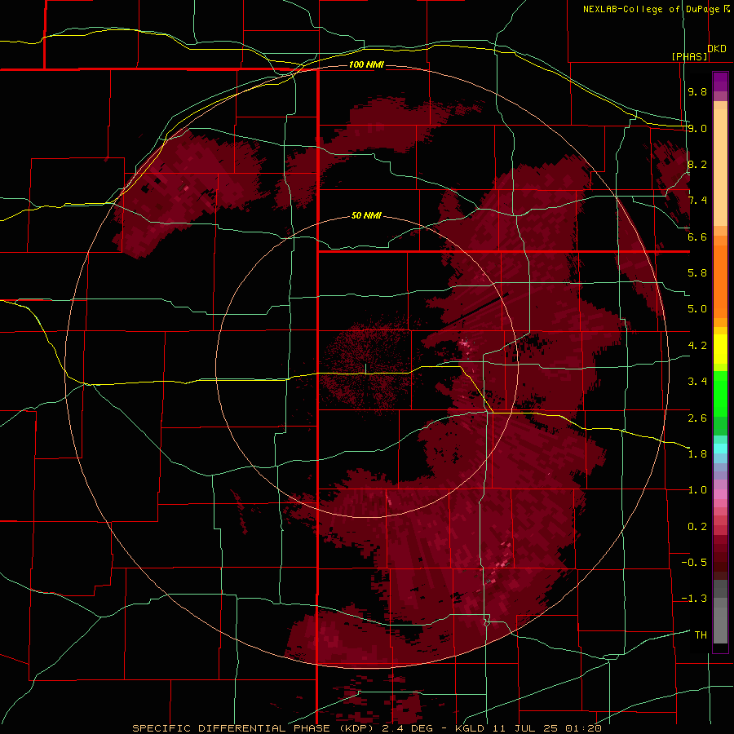Pick the yellow segment of color bar
Image resolution: width=734 pixels, height=734 pixels.
pyautogui.click(x=720, y=349)
